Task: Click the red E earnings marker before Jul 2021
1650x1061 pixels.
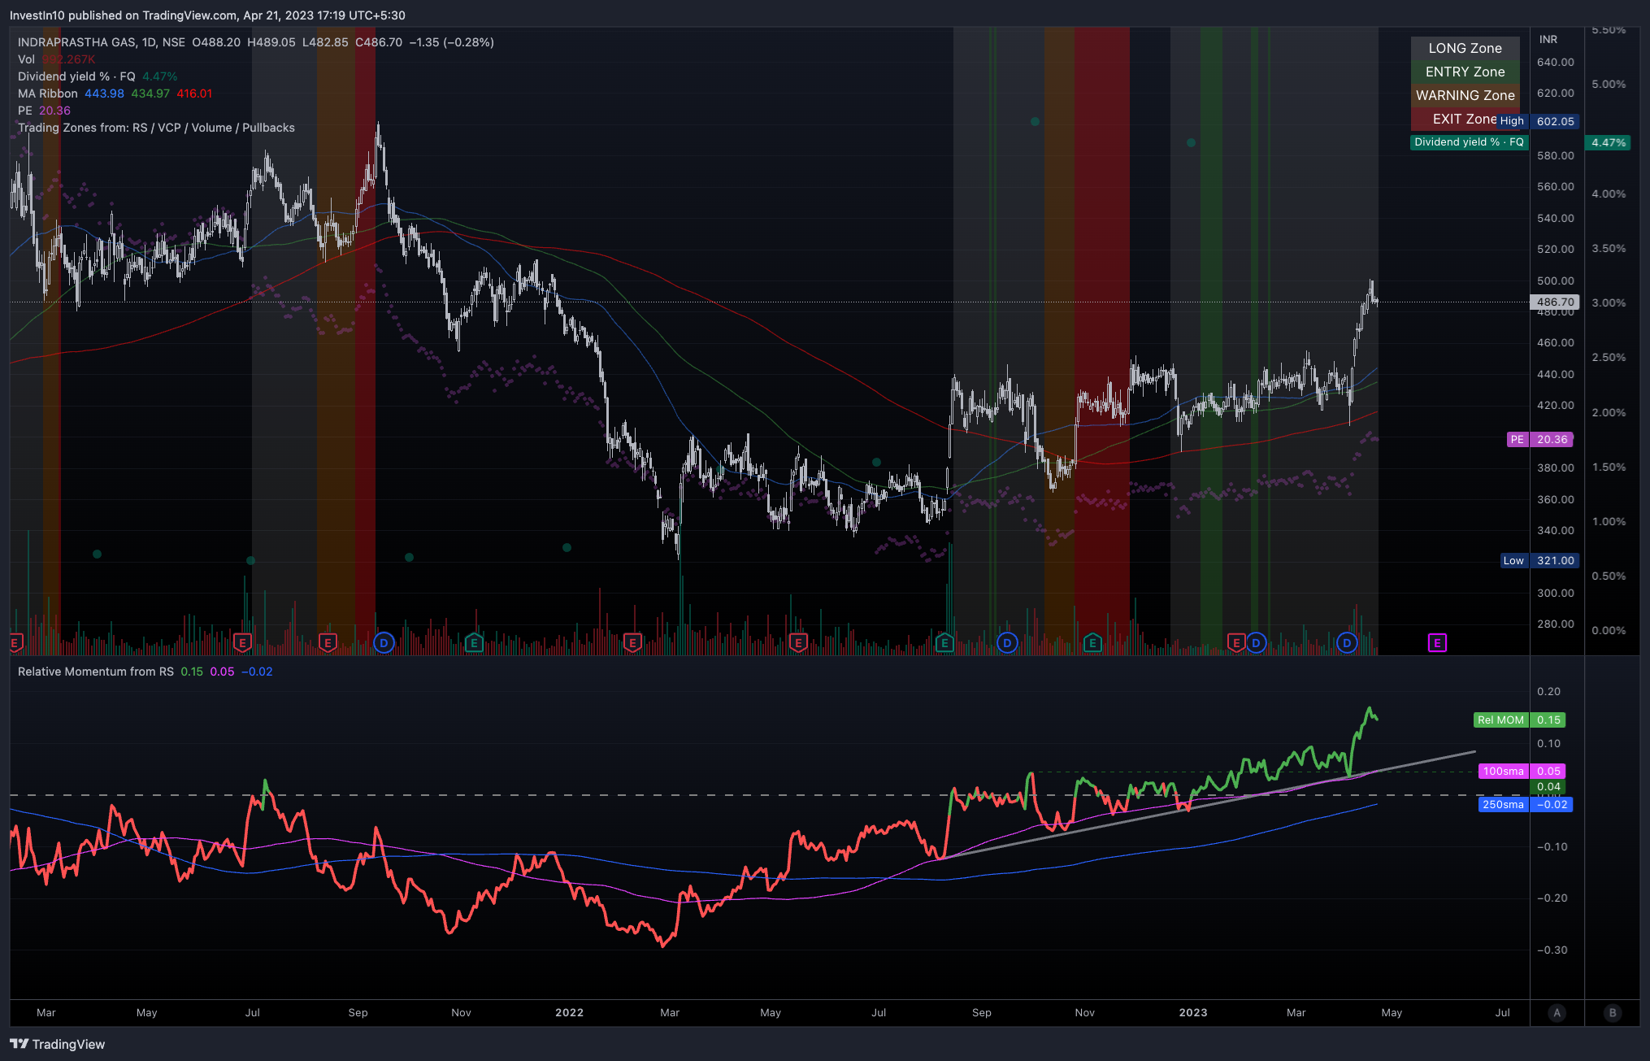Action: point(241,643)
